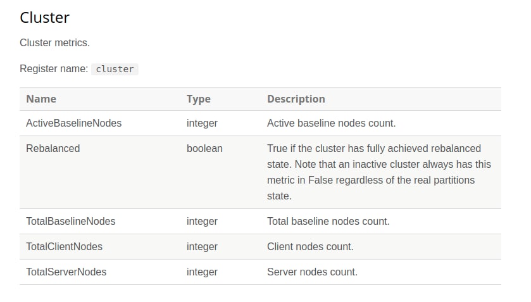This screenshot has width=531, height=302.
Task: Click the Name column header
Action: [x=41, y=99]
